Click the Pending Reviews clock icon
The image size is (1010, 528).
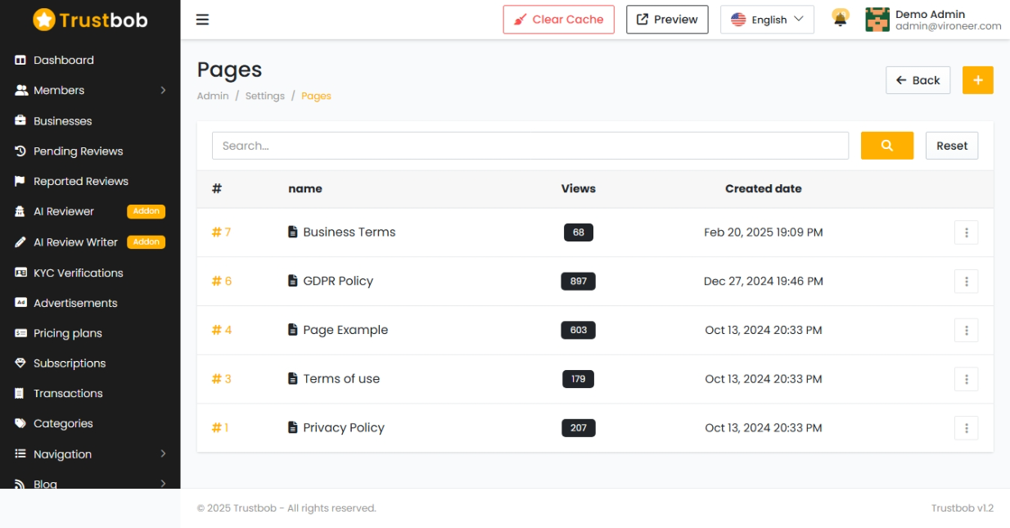click(20, 151)
